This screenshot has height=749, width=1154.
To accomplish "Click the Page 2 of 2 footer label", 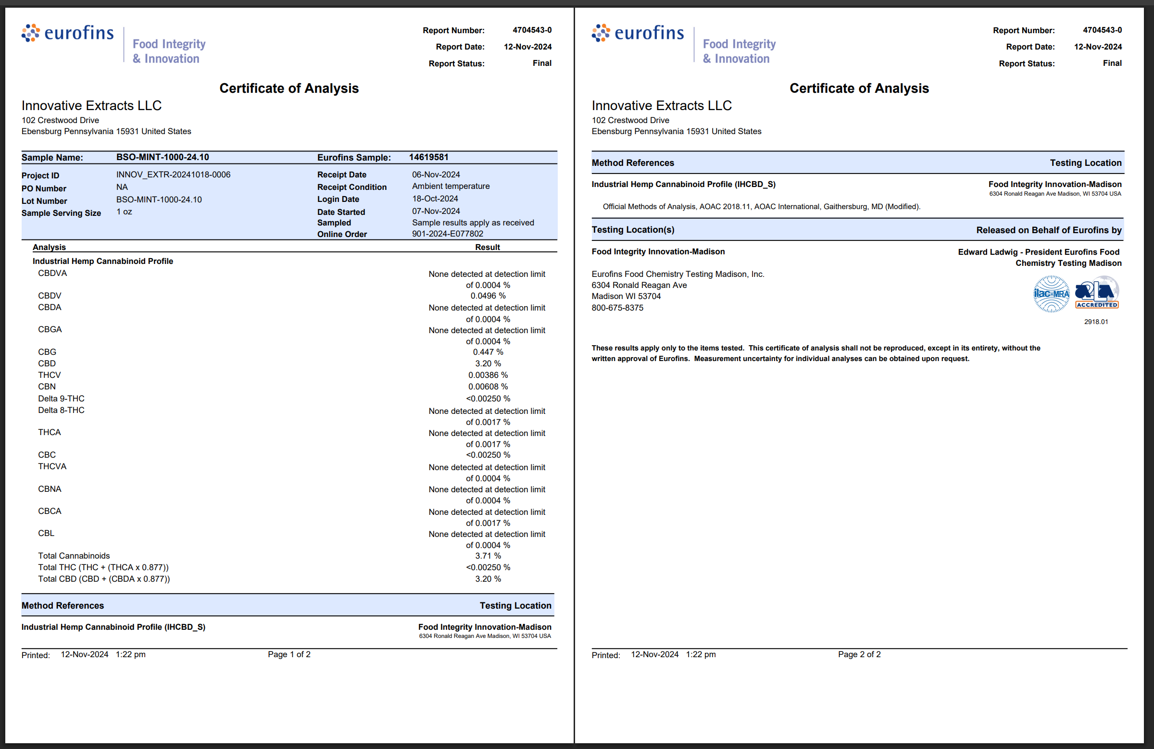I will coord(859,654).
